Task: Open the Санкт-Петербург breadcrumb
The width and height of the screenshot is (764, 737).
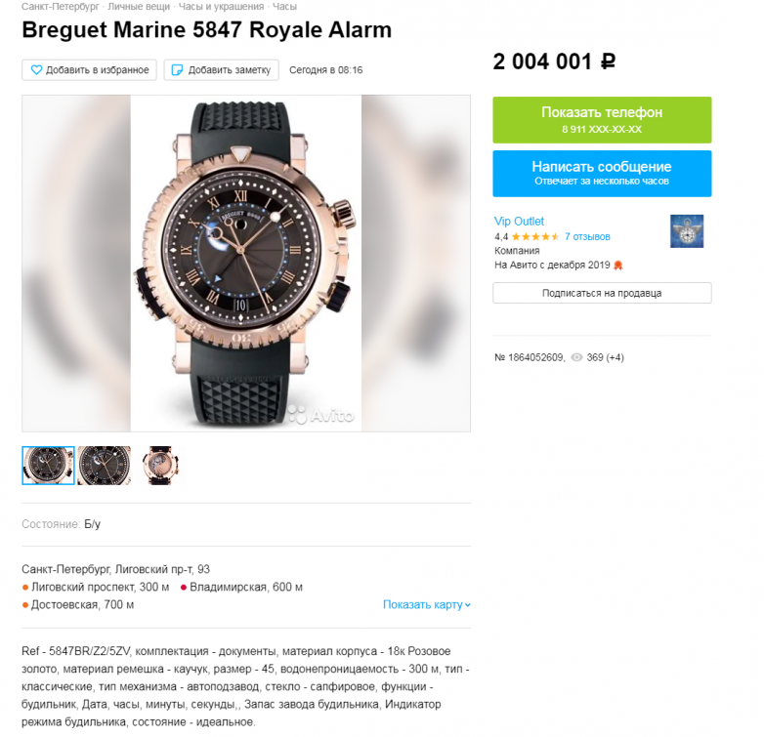Action: (x=61, y=7)
